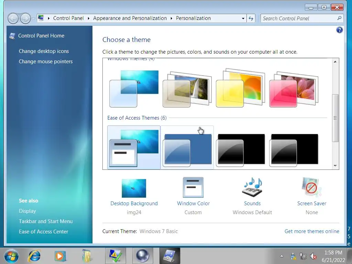
Task: Click the Screen Saver text link
Action: (311, 203)
